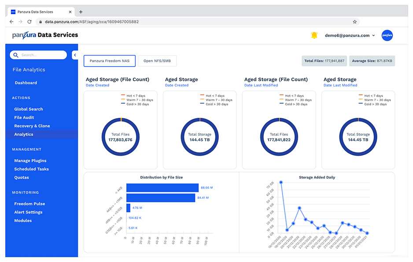The width and height of the screenshot is (413, 262).
Task: Click the last data point at 01/01/2021
Action: (367, 233)
